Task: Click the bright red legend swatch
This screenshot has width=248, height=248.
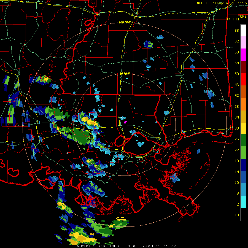Action: pyautogui.click(x=243, y=79)
